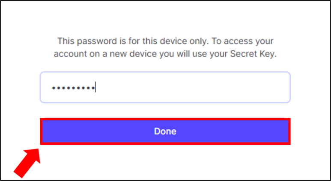Image resolution: width=331 pixels, height=181 pixels.
Task: Place cursor at end of password dots
Action: pyautogui.click(x=95, y=88)
